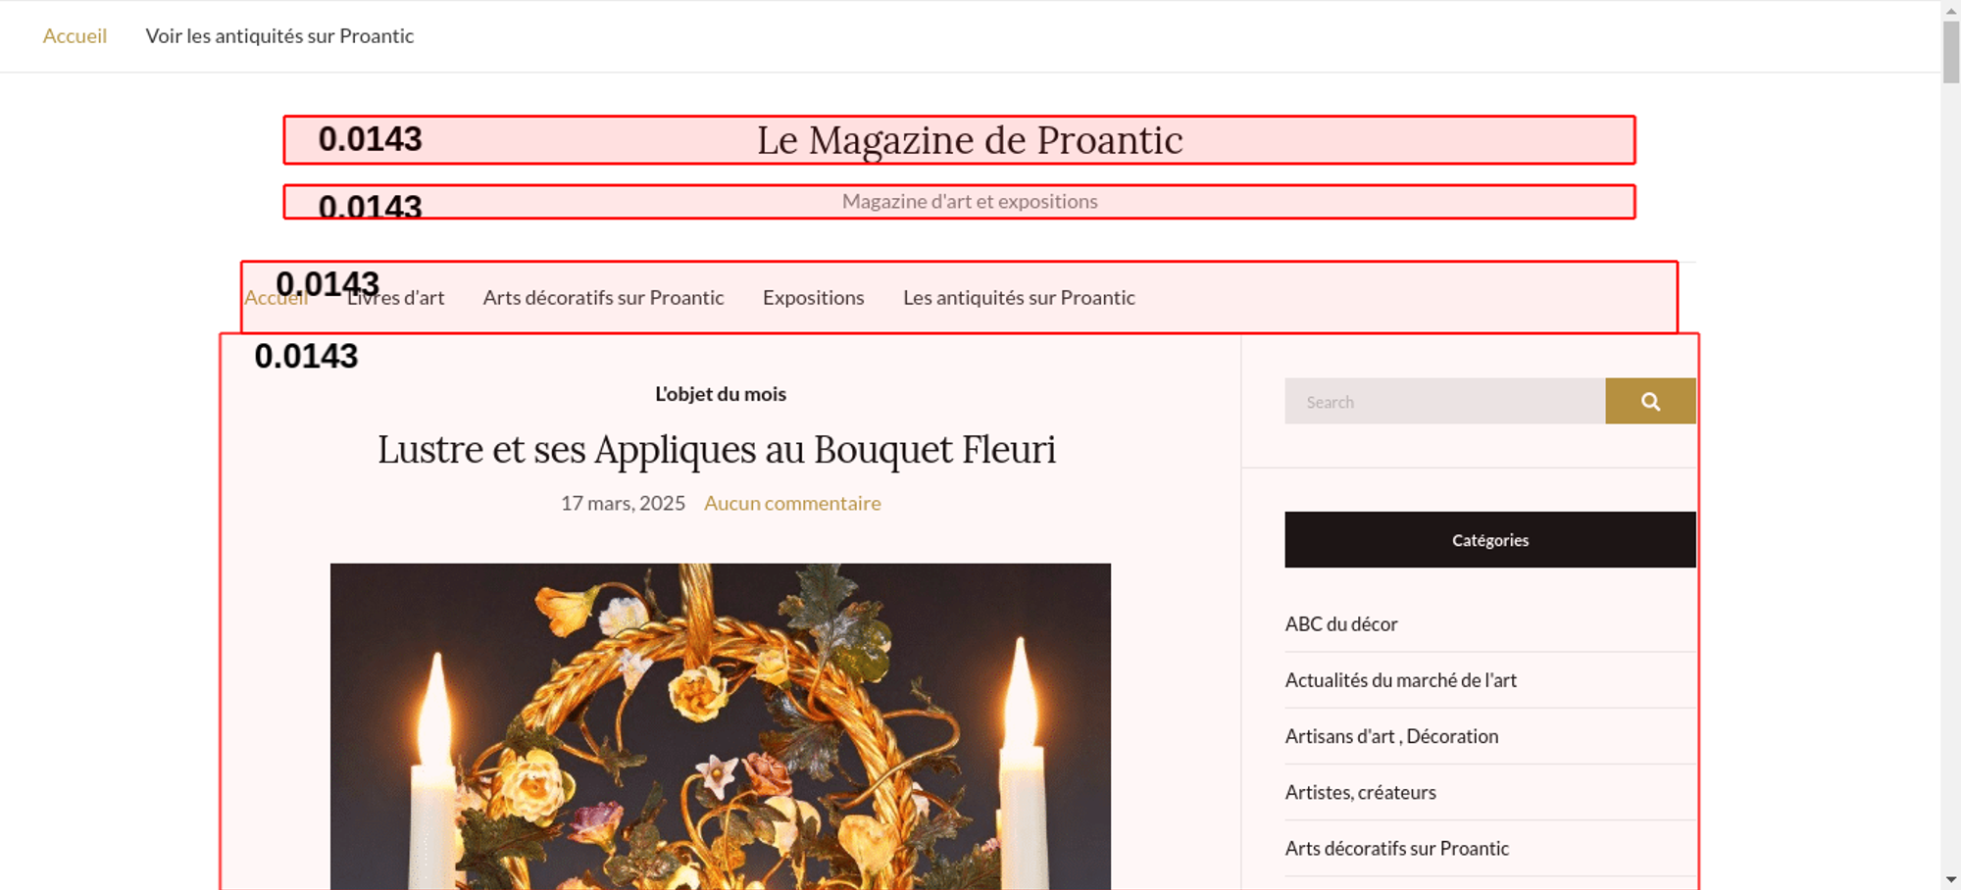Open the top bar Accueil link

[75, 36]
